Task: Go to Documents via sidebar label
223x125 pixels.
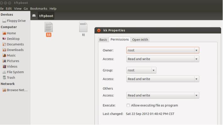Action: tap(15, 44)
